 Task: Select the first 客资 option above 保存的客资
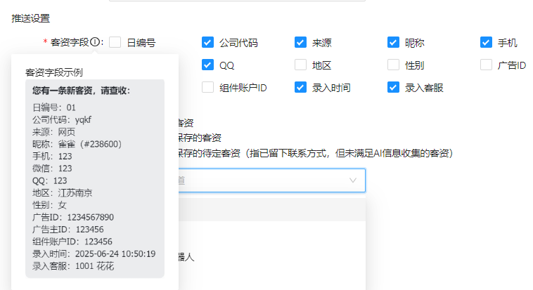[186, 123]
